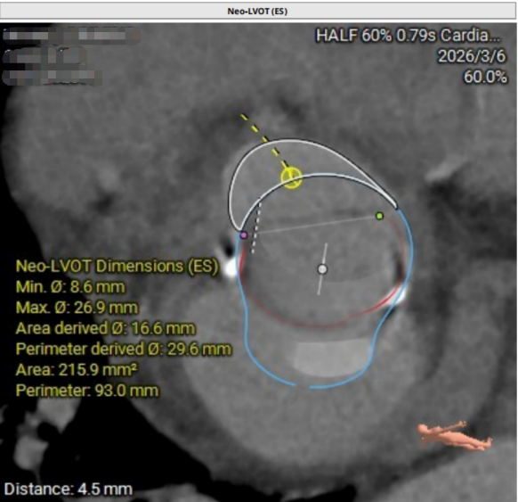Click the white center point marker
This screenshot has height=502, width=518.
[x=322, y=269]
